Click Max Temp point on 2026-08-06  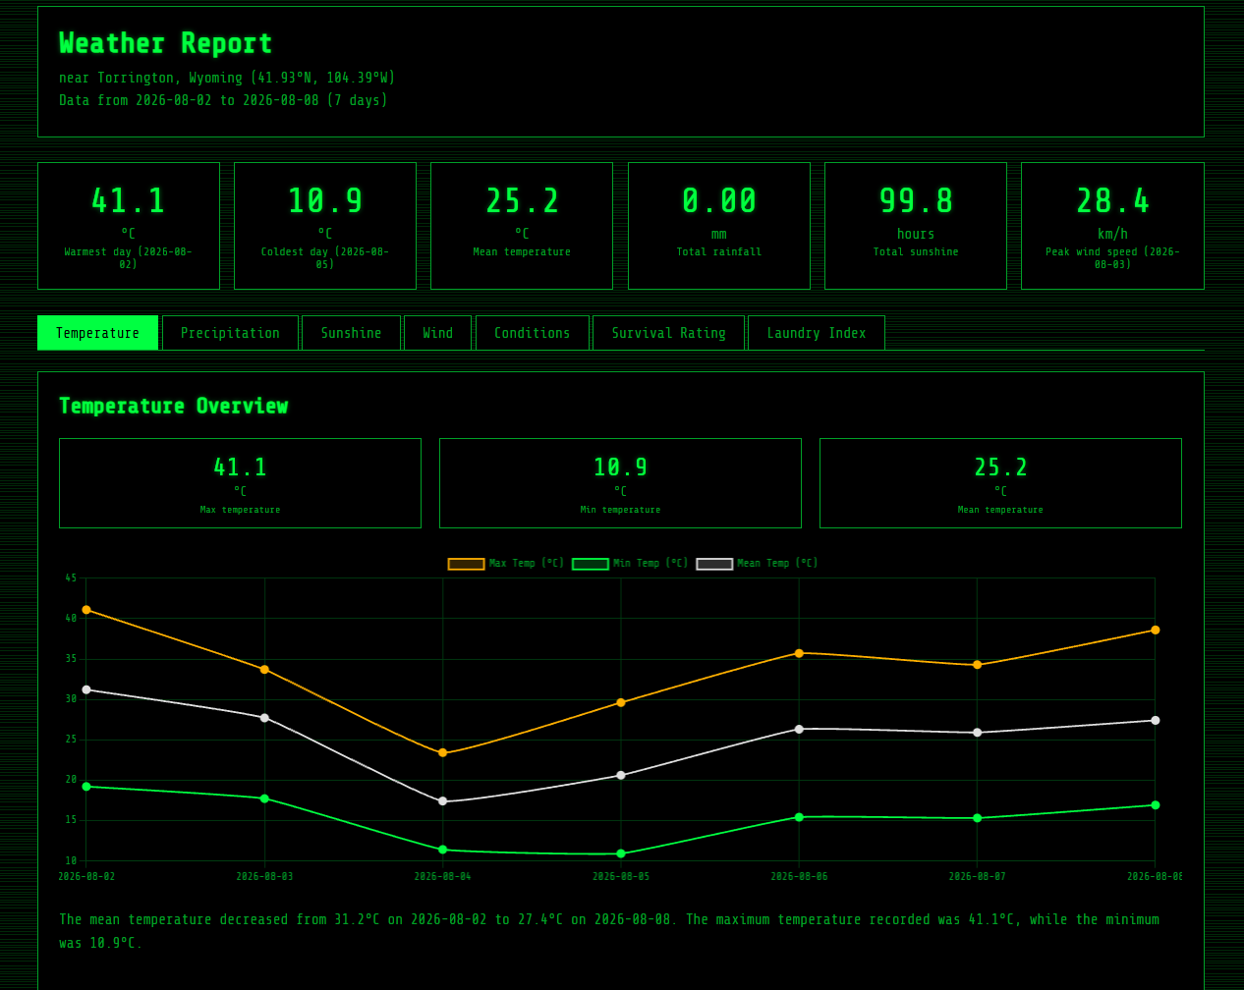tap(799, 653)
